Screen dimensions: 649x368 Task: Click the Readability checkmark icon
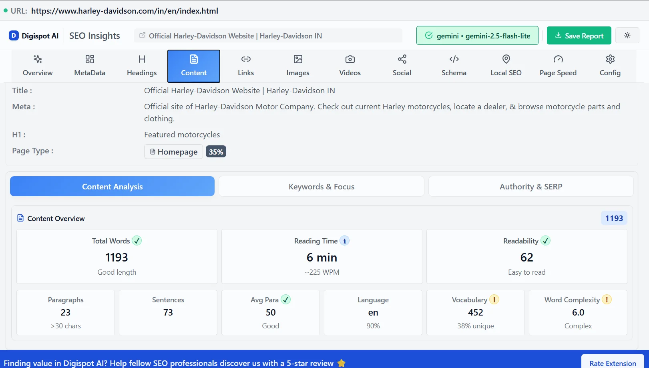(546, 241)
